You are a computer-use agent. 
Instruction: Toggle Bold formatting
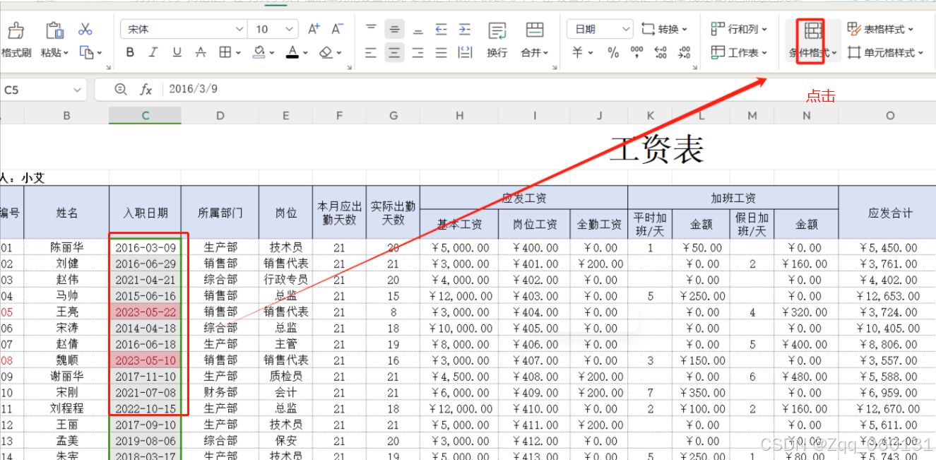tap(130, 52)
